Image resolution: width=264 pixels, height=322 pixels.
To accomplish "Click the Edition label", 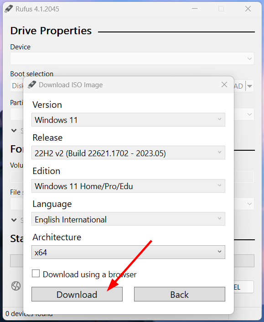I will (47, 171).
